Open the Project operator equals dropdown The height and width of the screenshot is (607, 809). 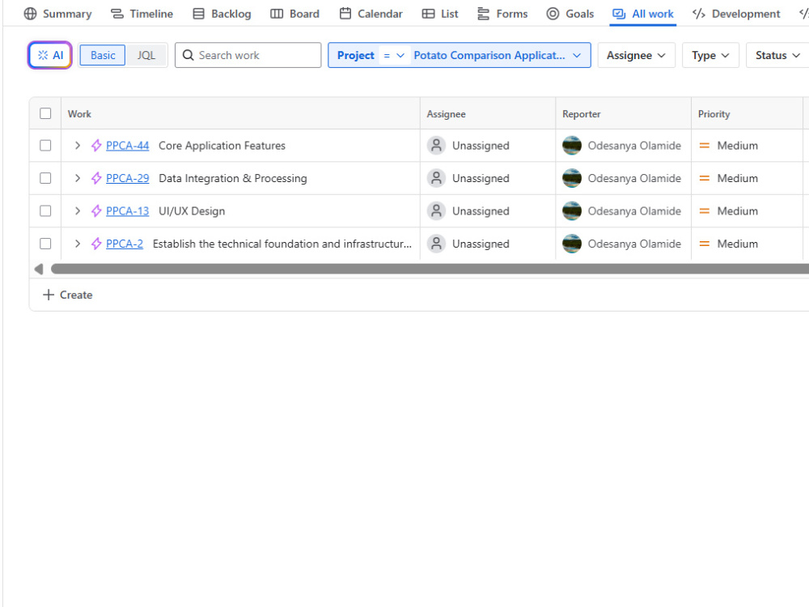pos(394,55)
